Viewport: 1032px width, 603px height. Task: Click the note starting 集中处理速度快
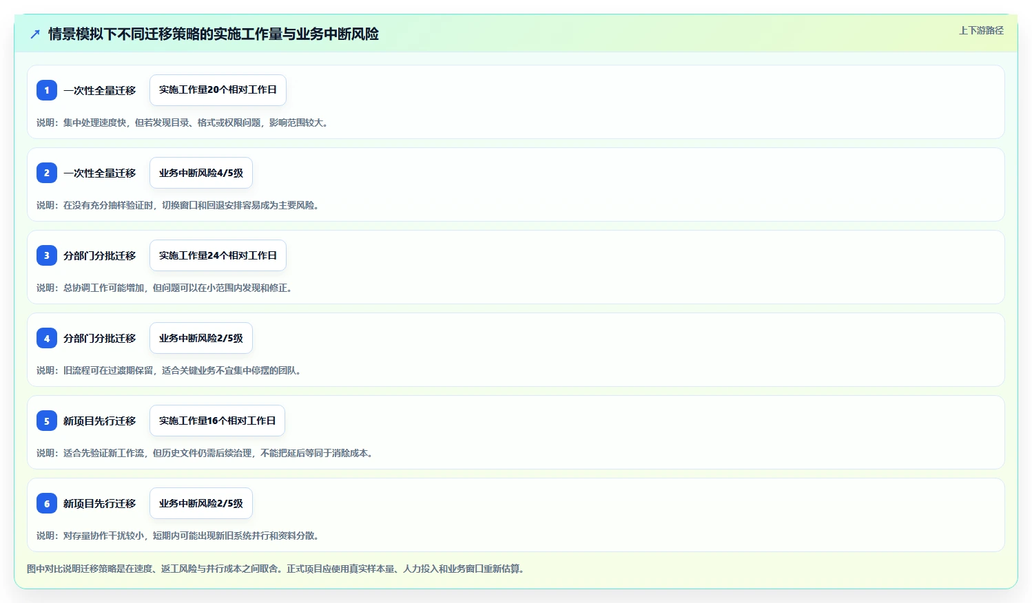pyautogui.click(x=184, y=123)
